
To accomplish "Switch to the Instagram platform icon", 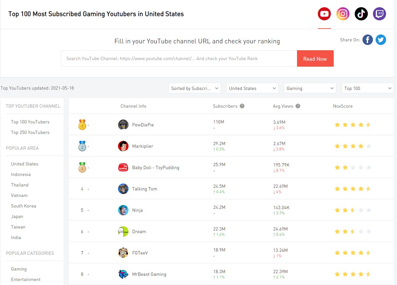I will pyautogui.click(x=343, y=14).
